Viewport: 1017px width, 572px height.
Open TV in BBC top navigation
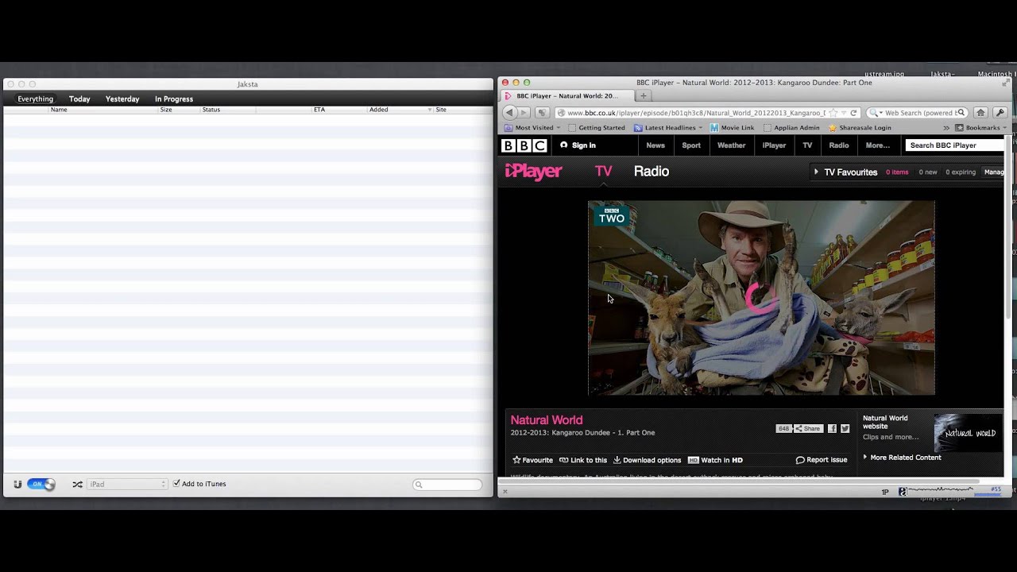[x=807, y=145]
